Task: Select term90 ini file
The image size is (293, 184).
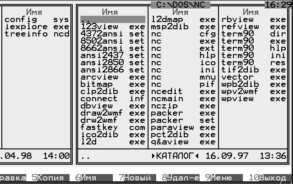Action: 254,55
